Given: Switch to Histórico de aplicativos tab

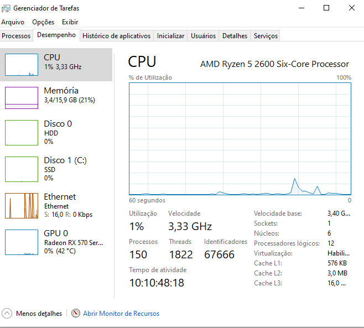Looking at the screenshot, I should [x=116, y=36].
